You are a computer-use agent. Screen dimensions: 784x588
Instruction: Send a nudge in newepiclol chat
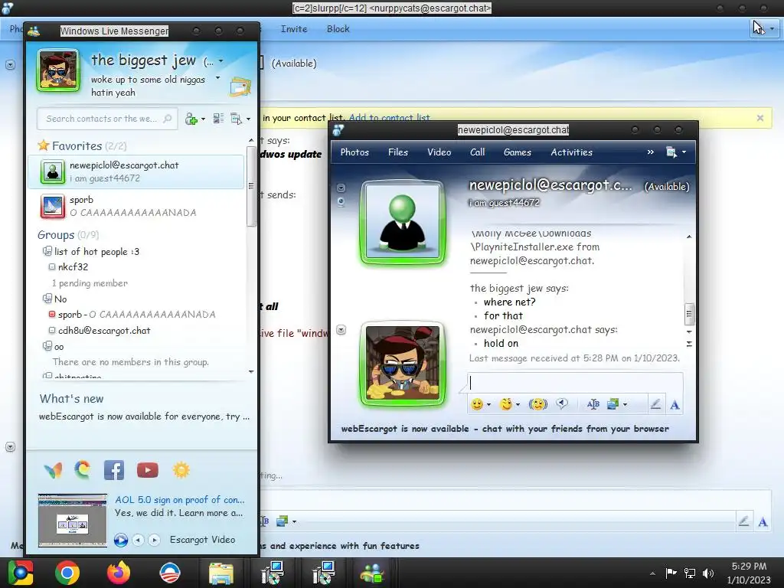(538, 404)
